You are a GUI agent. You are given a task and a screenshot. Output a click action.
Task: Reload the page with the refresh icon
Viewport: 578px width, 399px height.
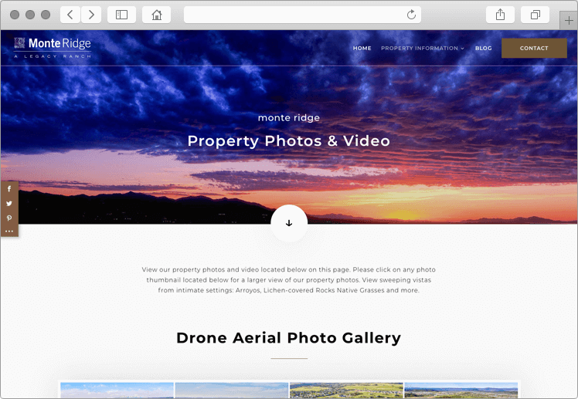[x=411, y=15]
